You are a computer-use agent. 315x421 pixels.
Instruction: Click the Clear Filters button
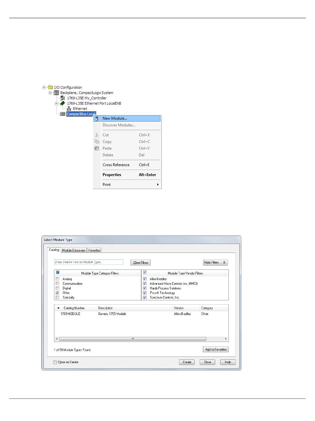pos(141,263)
